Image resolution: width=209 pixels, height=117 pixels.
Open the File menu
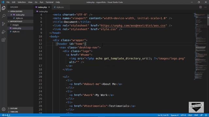(8, 2)
